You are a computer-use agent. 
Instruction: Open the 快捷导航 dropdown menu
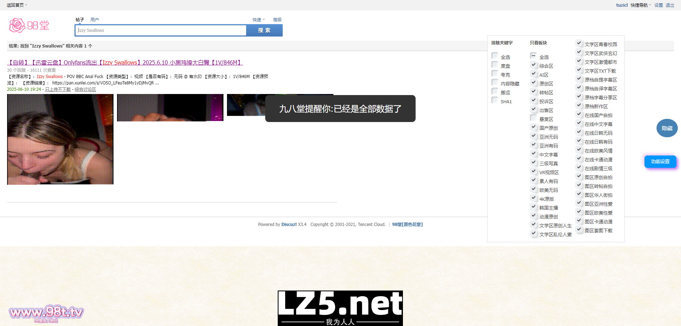[x=641, y=5]
